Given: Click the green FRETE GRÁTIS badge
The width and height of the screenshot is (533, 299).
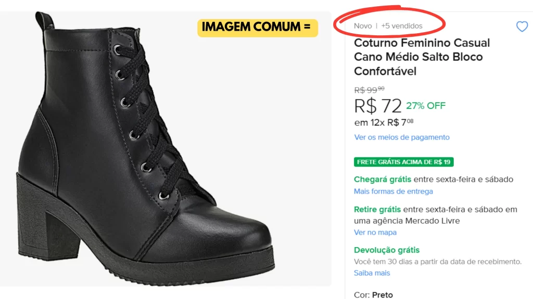Looking at the screenshot, I should point(404,162).
